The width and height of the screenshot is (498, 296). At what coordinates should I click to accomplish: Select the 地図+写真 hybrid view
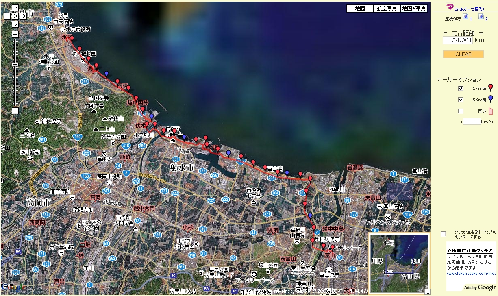coord(414,9)
